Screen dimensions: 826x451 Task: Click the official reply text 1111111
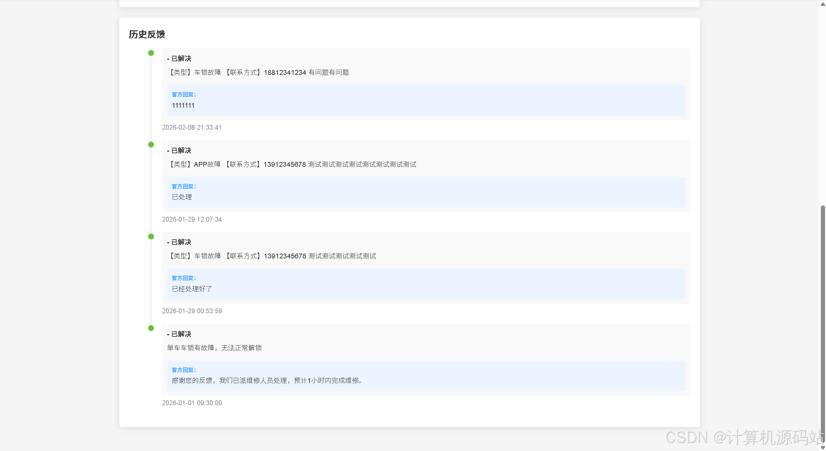coord(183,105)
